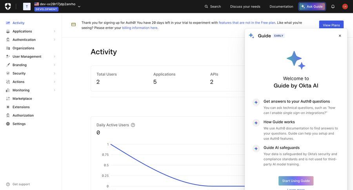The width and height of the screenshot is (353, 190).
Task: Open Discuss your needs
Action: [x=245, y=7]
